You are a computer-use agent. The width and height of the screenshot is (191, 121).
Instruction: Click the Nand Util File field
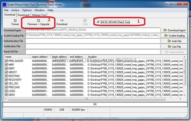coord(93,52)
